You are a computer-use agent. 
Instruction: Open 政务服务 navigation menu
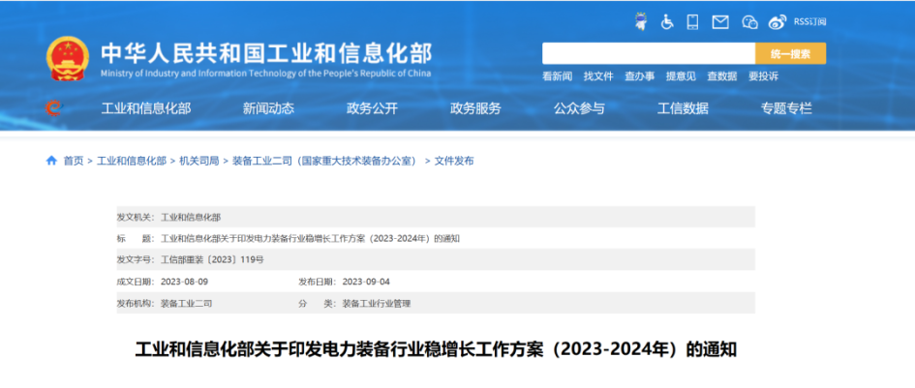475,108
